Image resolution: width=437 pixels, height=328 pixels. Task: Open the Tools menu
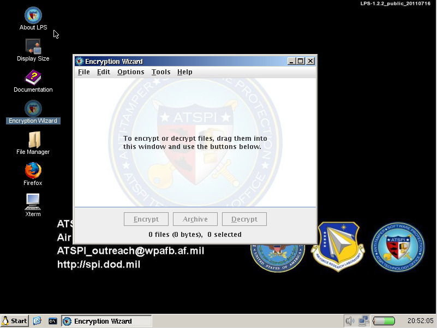pyautogui.click(x=161, y=72)
